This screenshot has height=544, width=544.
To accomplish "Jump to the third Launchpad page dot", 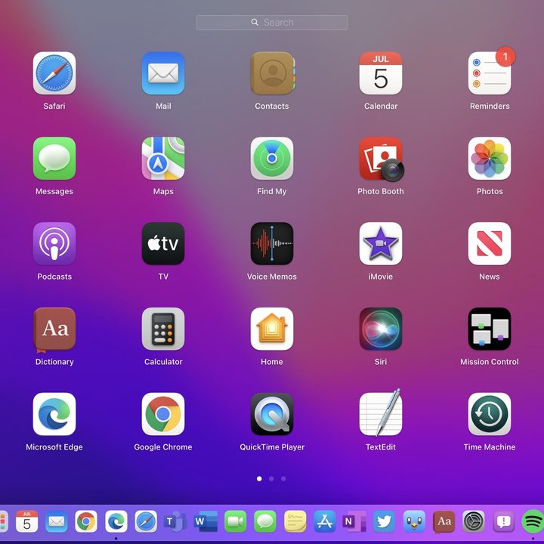I will click(x=283, y=479).
